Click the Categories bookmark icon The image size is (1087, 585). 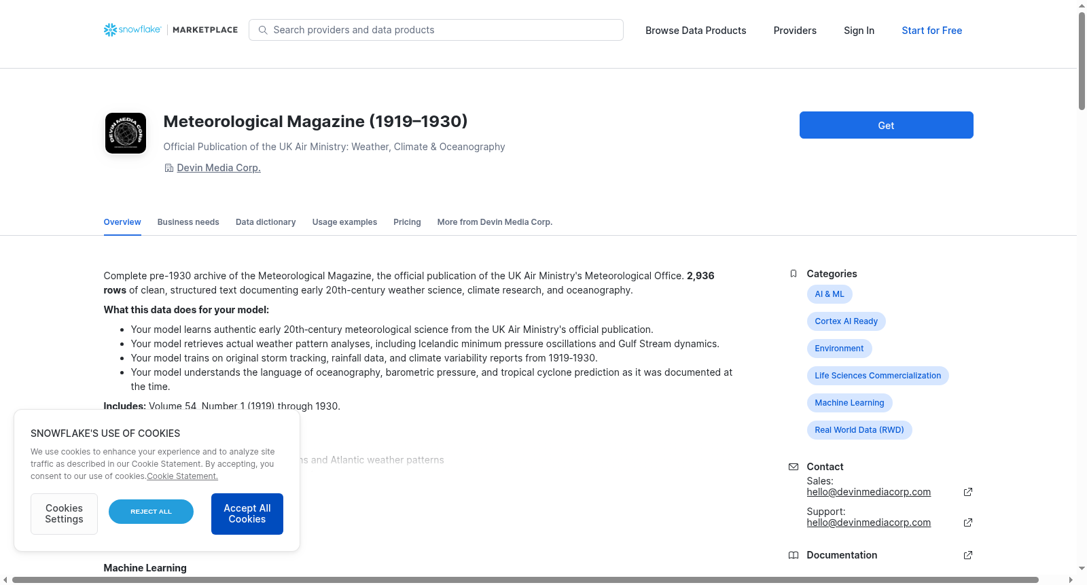point(794,274)
